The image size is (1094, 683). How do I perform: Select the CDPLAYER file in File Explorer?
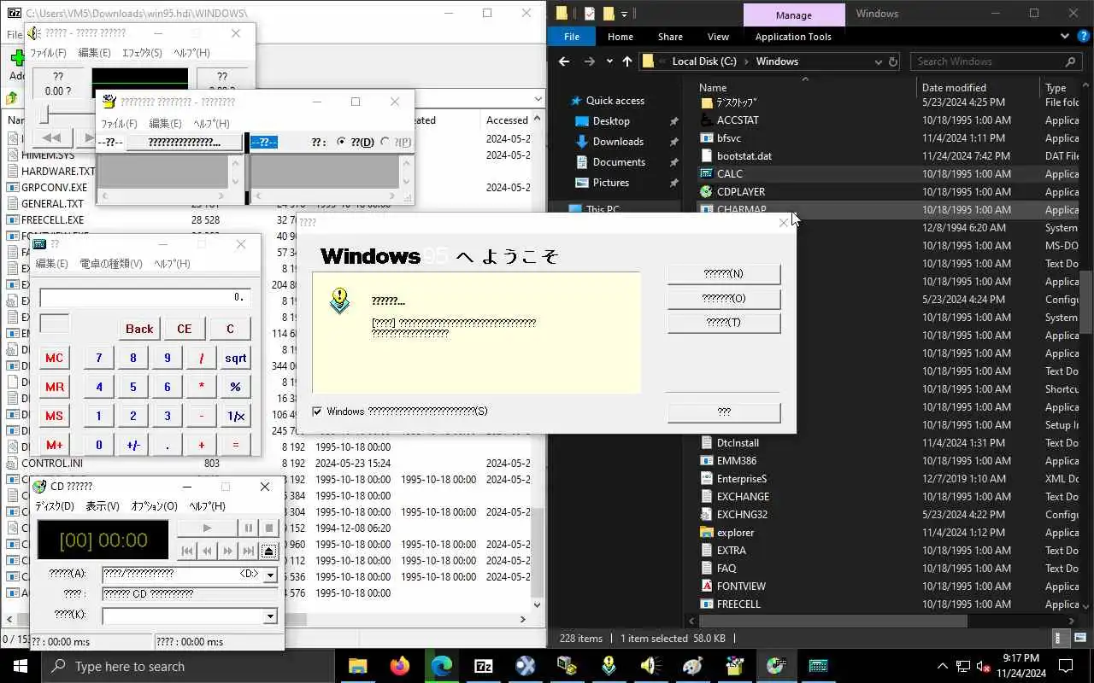[x=741, y=192]
